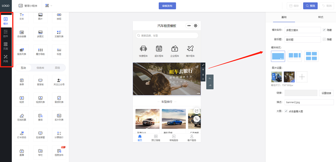Add a 表单 module
The width and height of the screenshot is (336, 162).
coord(22,82)
